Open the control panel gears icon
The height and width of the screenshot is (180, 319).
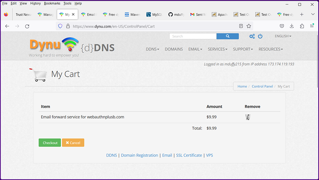(x=252, y=36)
